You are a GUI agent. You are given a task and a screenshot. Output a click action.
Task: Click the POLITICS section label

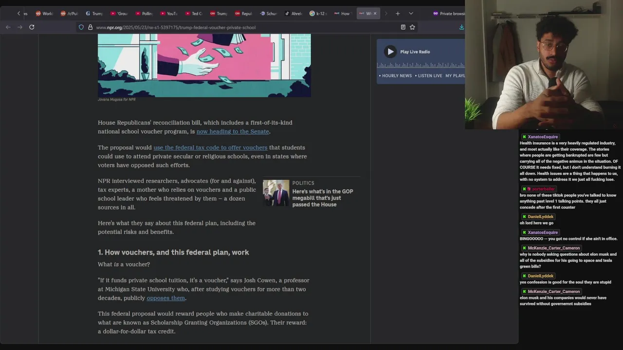tap(303, 183)
